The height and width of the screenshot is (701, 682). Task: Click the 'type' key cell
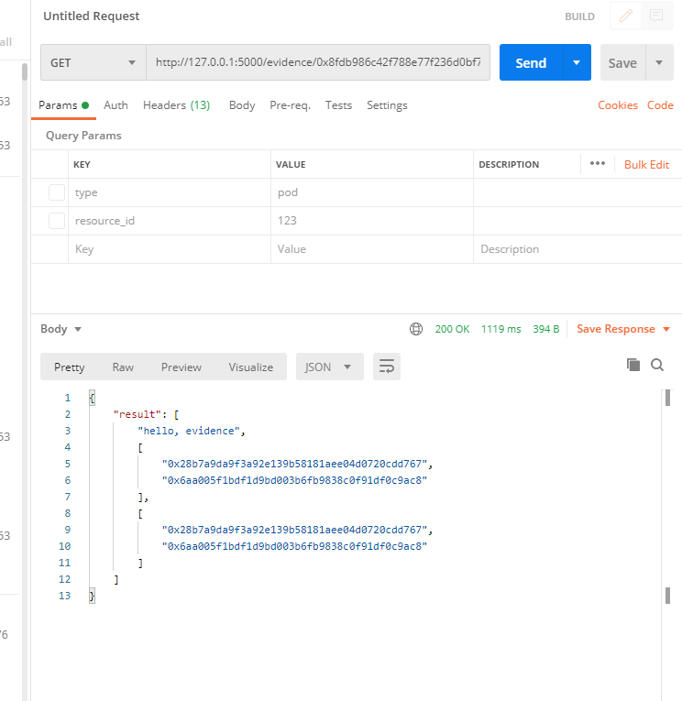tap(170, 192)
